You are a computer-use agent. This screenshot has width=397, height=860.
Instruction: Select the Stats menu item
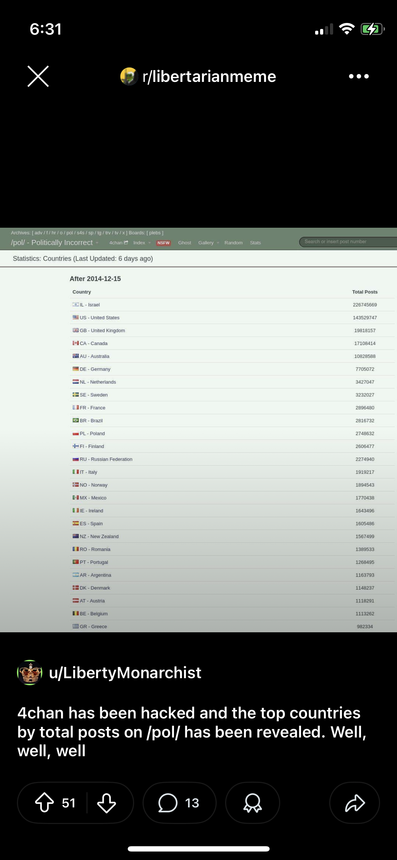tap(255, 243)
